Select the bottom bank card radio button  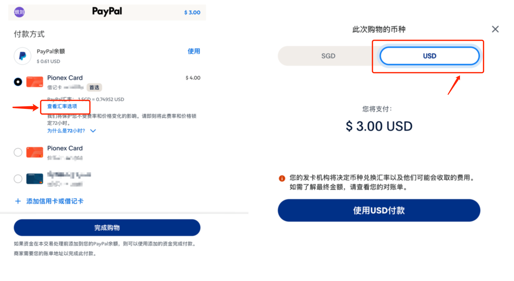point(18,178)
